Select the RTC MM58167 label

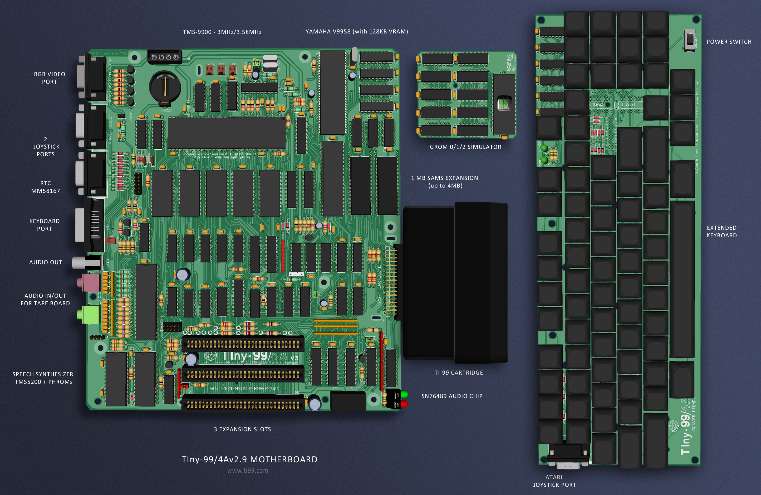click(45, 187)
